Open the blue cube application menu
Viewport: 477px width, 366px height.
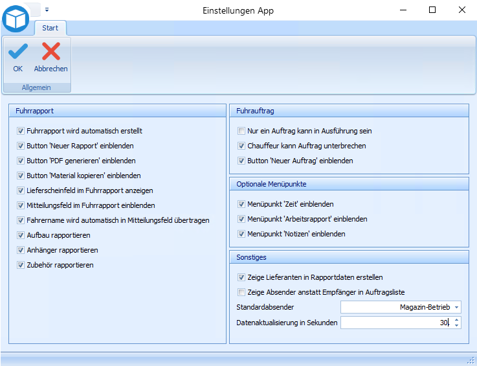coord(16,19)
